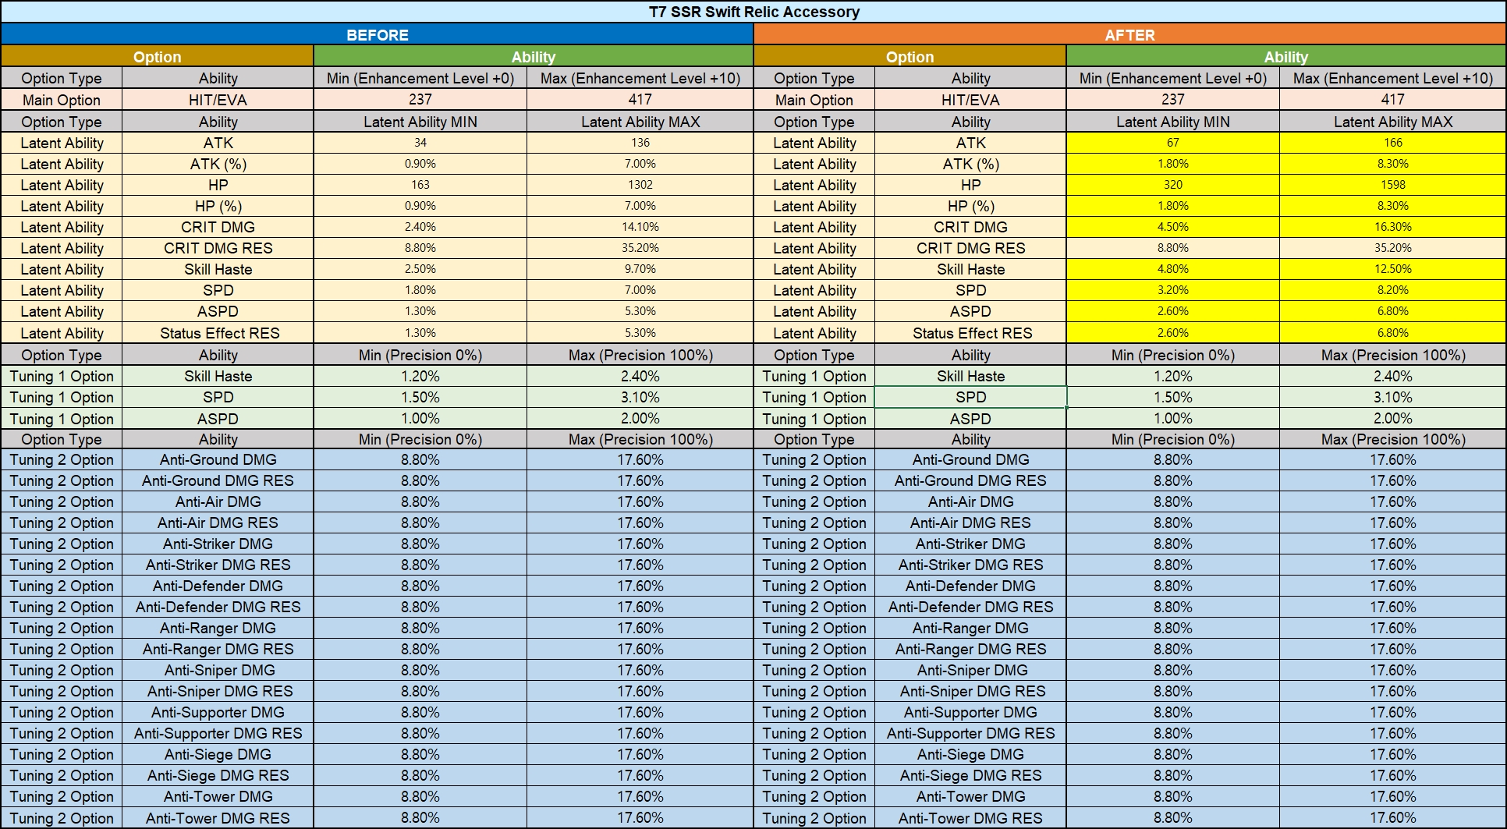1507x829 pixels.
Task: Click Tuning 2 Option label of BEFORE Anti-Siege DMG row
Action: [62, 754]
